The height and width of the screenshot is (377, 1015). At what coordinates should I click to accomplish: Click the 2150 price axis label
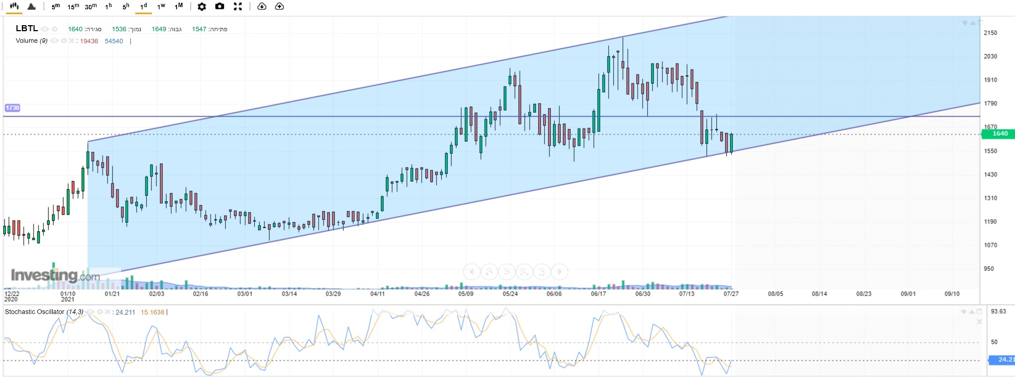pos(990,33)
